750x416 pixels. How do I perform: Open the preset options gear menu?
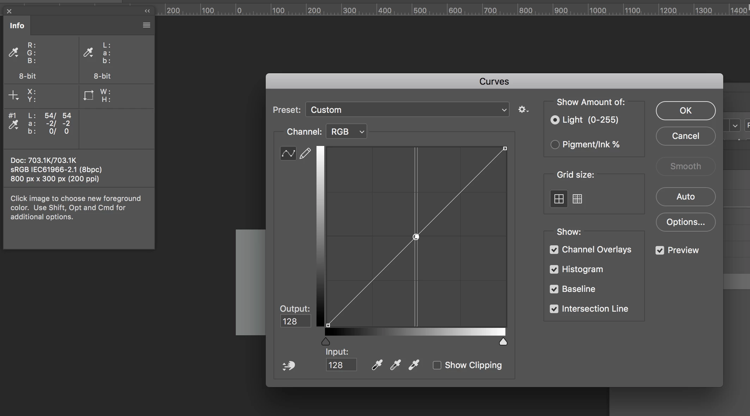click(x=523, y=110)
